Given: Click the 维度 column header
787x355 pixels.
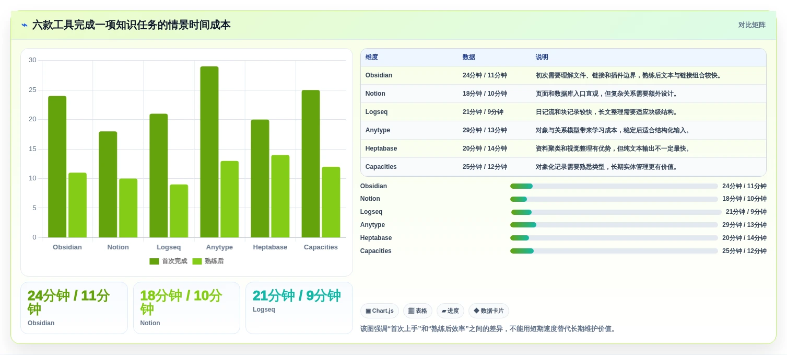Looking at the screenshot, I should tap(372, 58).
